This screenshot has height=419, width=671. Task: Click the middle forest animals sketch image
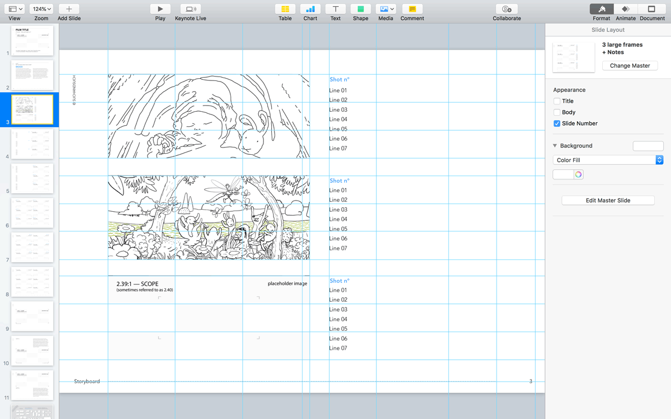(209, 217)
